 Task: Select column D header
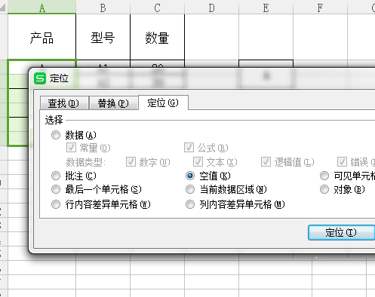click(x=211, y=7)
